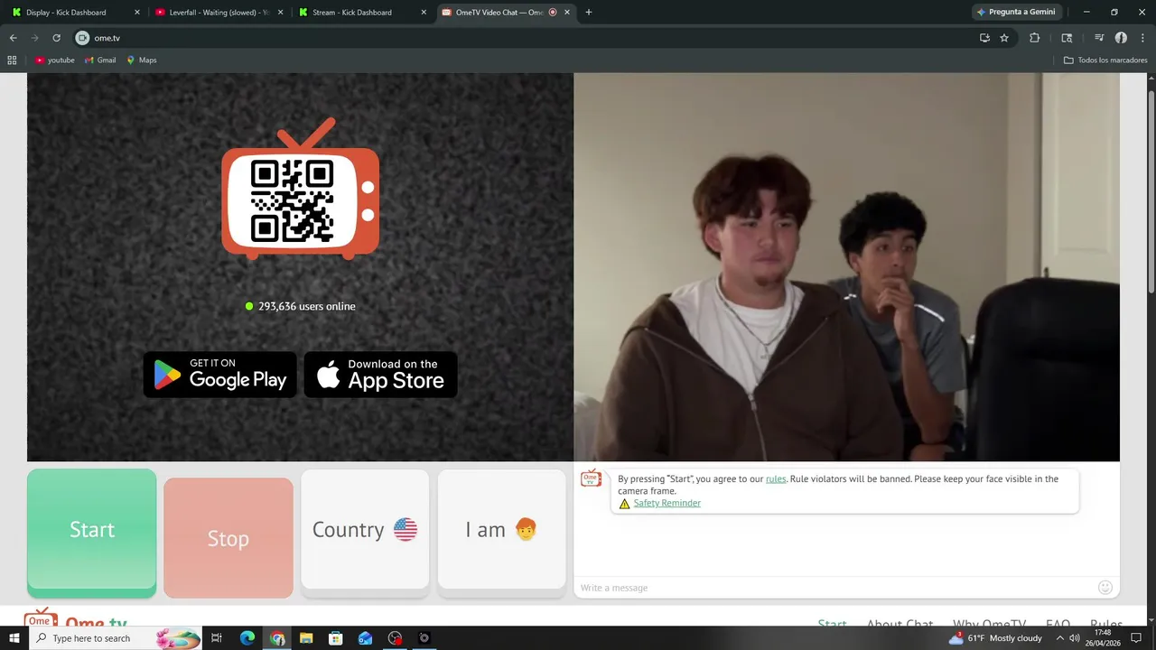The height and width of the screenshot is (650, 1156).
Task: Click the install app icon in address bar
Action: (984, 38)
